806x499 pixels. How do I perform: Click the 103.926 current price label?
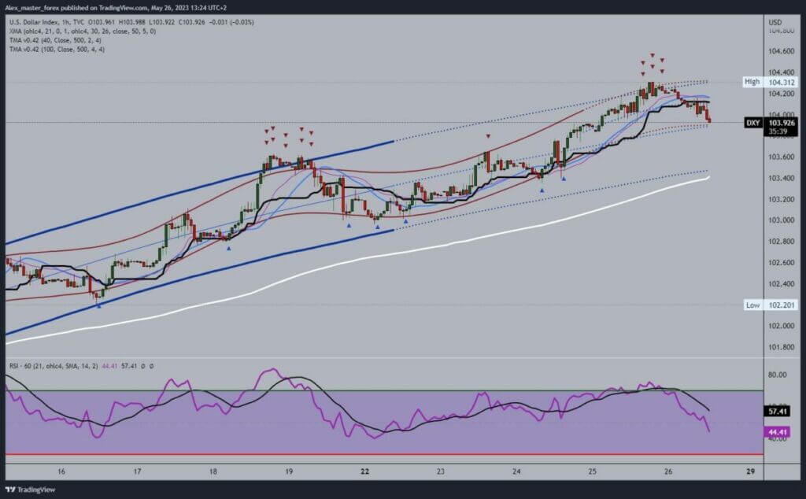coord(782,123)
